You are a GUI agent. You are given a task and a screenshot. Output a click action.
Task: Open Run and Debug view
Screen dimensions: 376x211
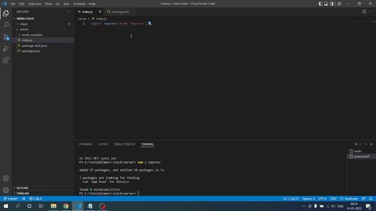point(6,49)
